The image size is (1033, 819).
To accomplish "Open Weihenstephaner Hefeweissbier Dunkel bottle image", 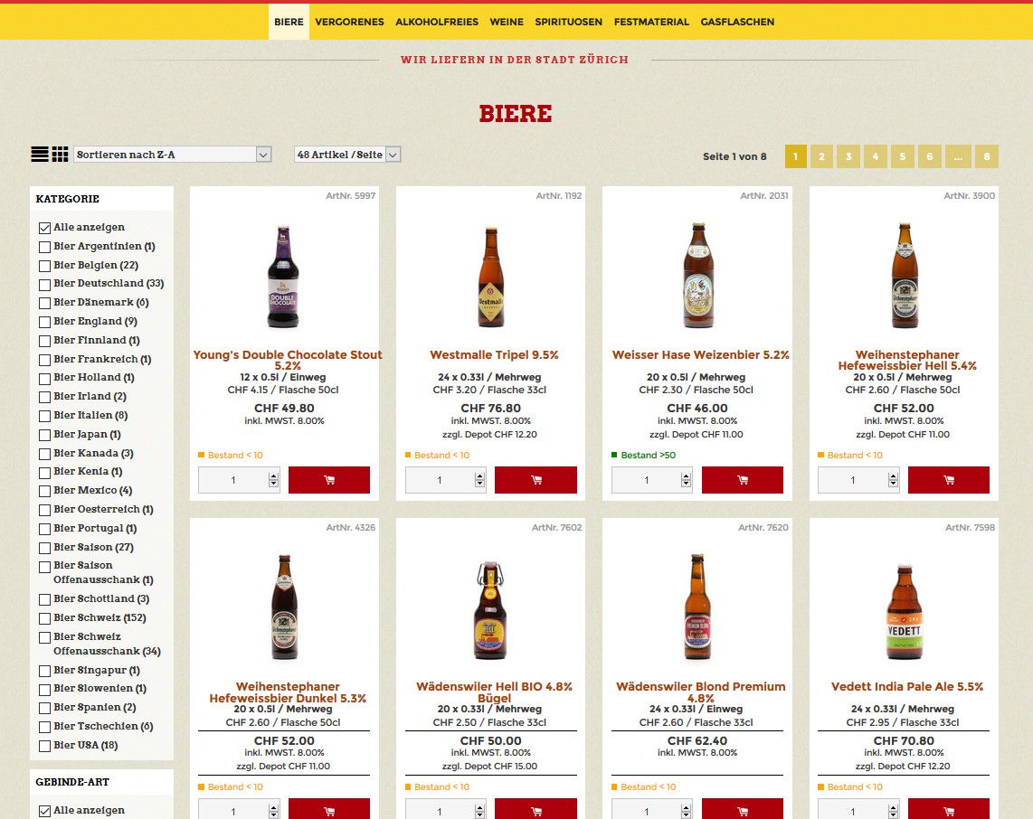I will tap(284, 607).
